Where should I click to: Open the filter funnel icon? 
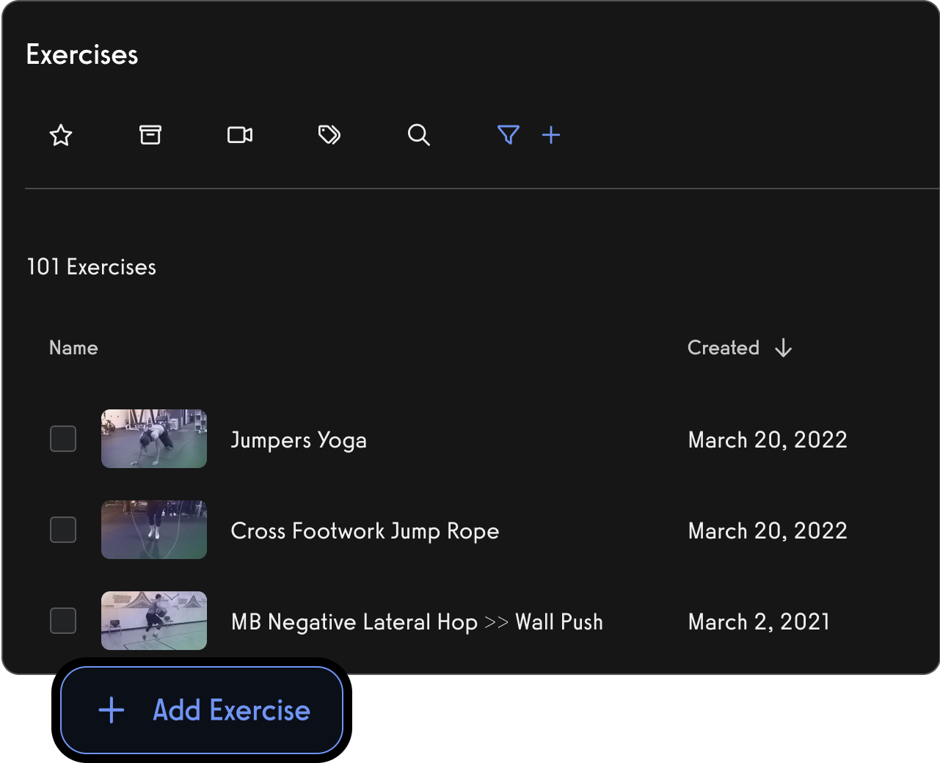(x=509, y=135)
